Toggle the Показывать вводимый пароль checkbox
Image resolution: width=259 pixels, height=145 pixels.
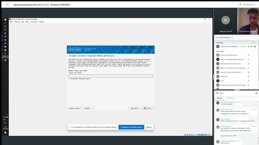pyautogui.click(x=69, y=79)
